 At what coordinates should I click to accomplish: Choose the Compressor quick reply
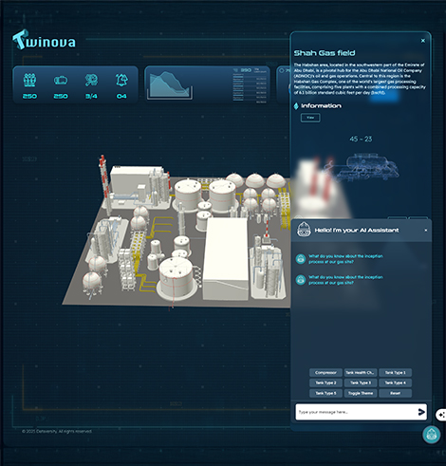click(325, 372)
